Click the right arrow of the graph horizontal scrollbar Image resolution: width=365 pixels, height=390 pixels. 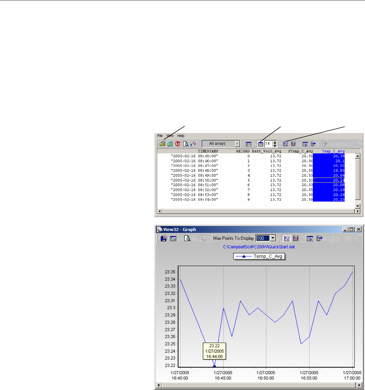359,385
